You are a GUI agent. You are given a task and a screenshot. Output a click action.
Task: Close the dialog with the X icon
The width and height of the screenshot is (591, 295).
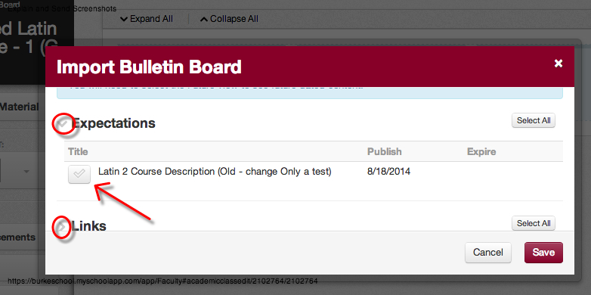click(559, 64)
